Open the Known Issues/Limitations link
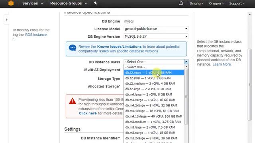The width and height of the screenshot is (255, 143). click(120, 46)
